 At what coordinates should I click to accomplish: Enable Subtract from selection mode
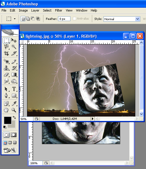click(33, 19)
